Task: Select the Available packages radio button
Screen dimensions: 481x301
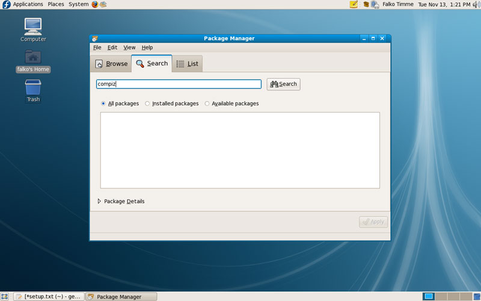Action: [x=207, y=104]
